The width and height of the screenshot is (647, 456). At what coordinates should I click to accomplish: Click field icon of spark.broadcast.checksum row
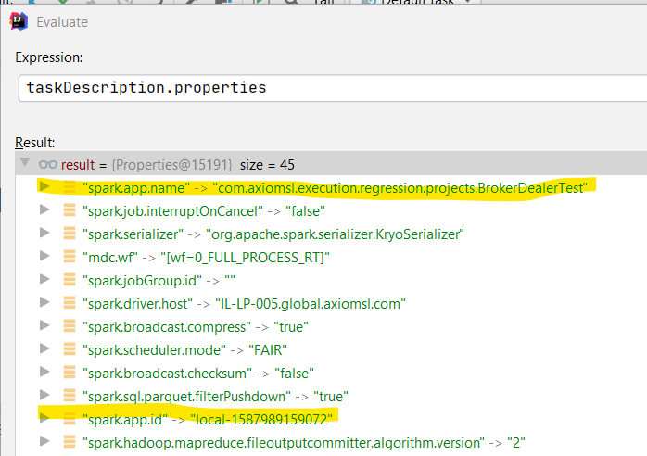(x=70, y=372)
